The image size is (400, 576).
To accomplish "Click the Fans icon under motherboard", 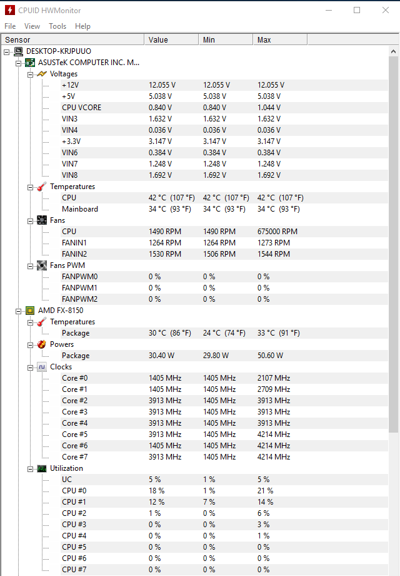I will (42, 220).
